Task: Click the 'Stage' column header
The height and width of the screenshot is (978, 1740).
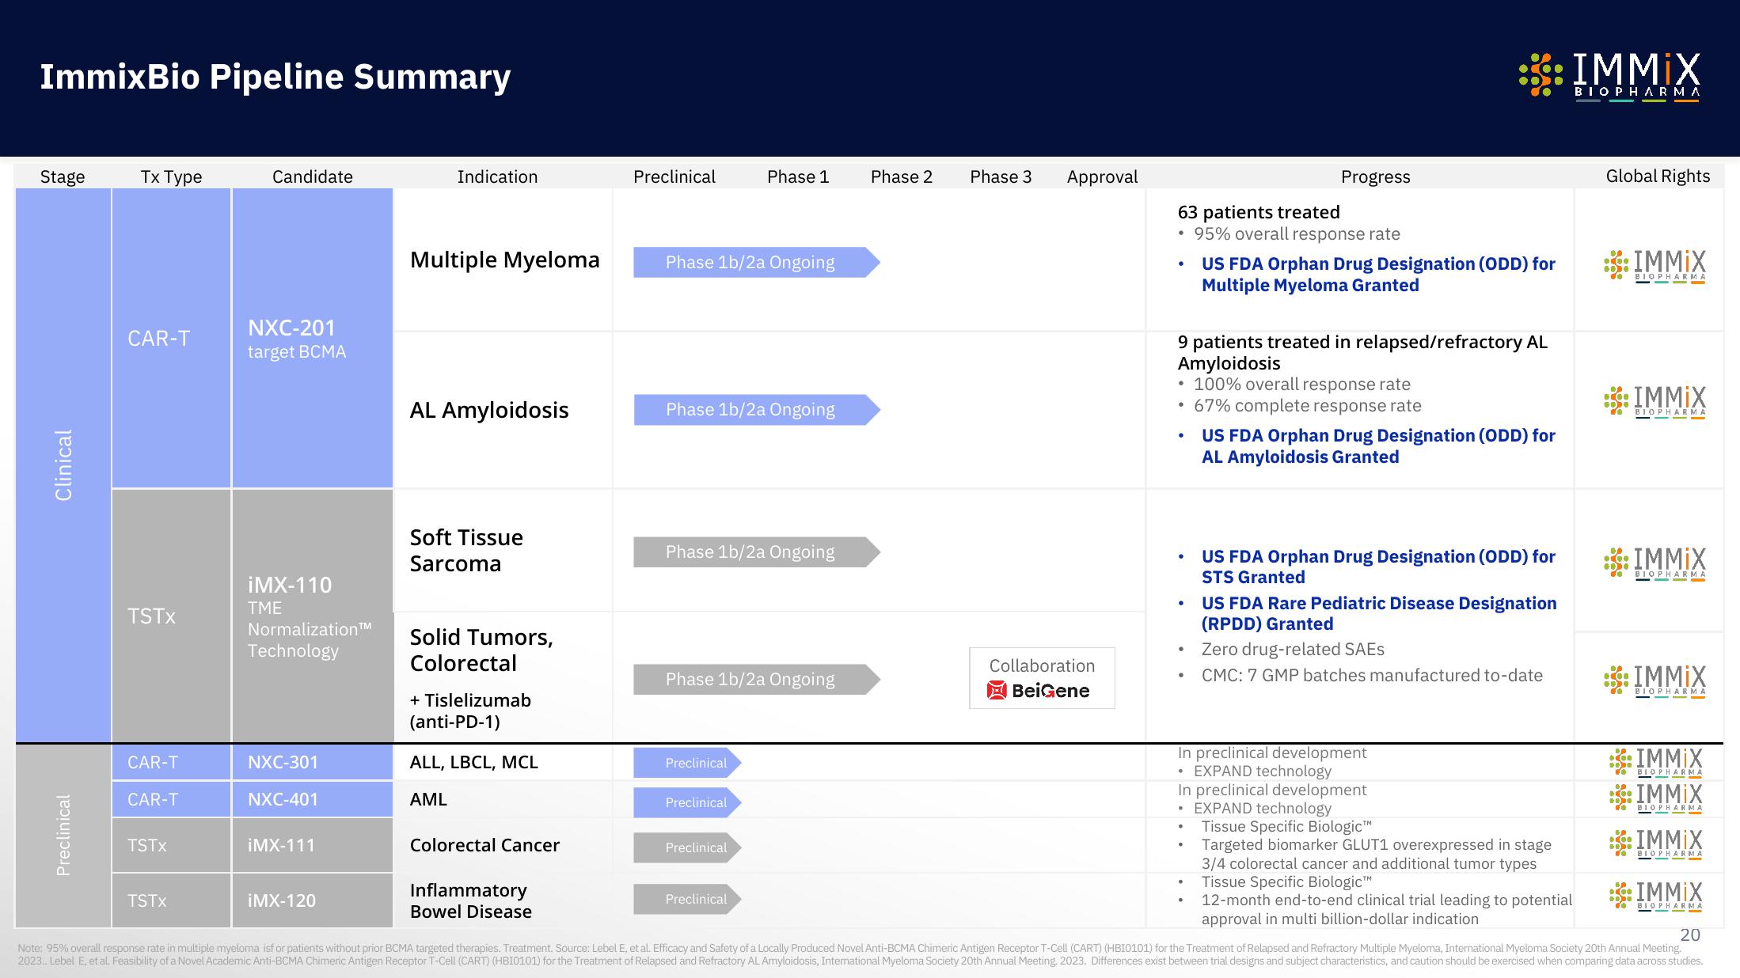Action: click(x=63, y=176)
